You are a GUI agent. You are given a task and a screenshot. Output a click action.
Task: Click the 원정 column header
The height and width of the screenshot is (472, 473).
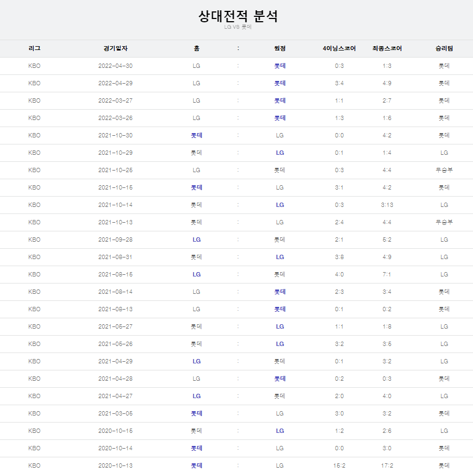point(280,48)
